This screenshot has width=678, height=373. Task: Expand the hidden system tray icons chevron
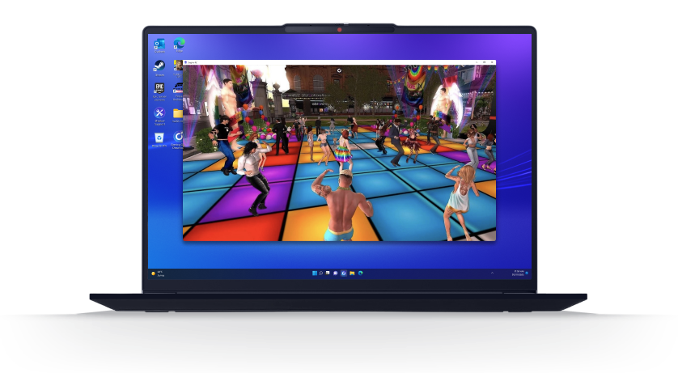coord(492,273)
